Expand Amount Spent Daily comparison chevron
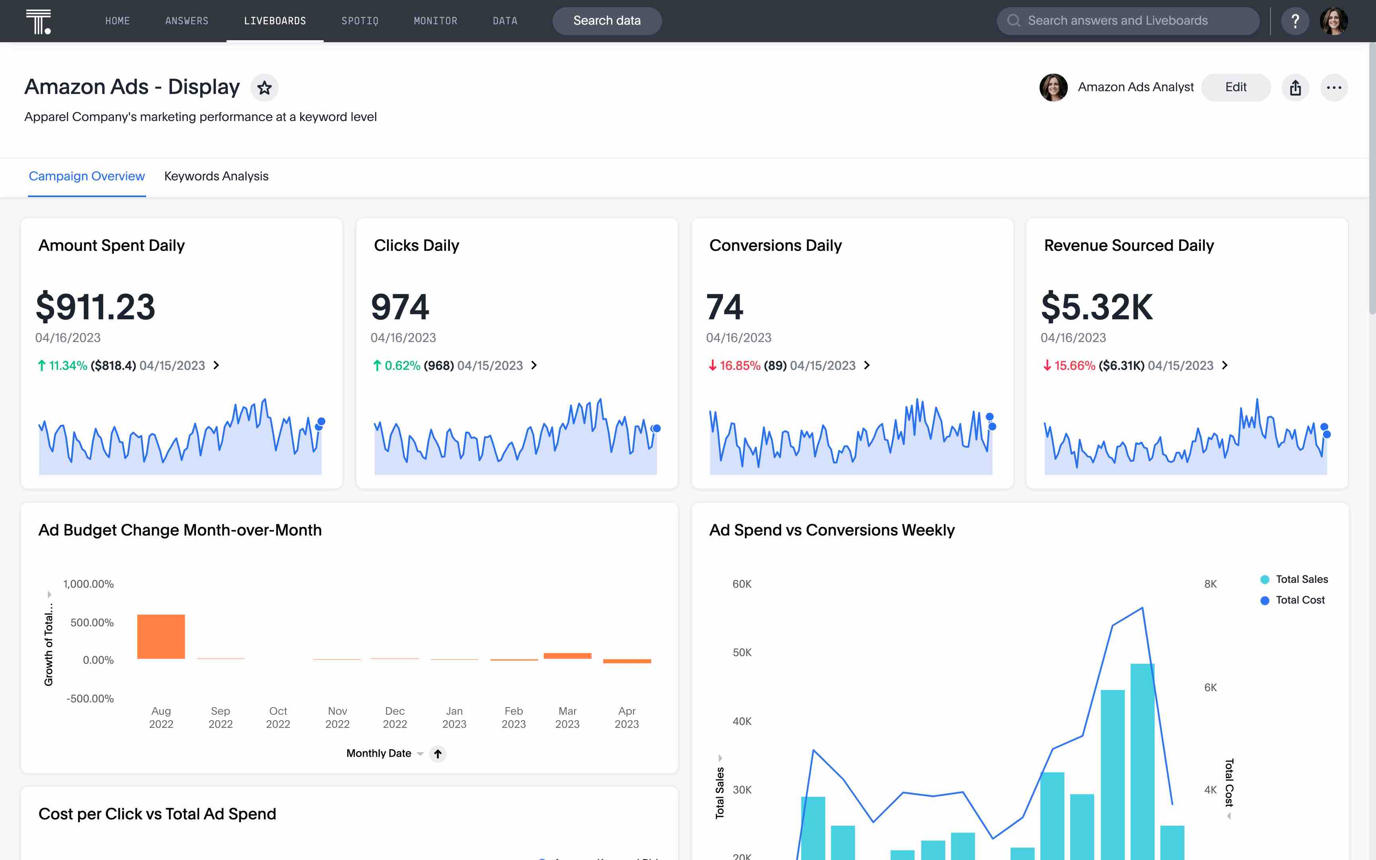 (217, 365)
